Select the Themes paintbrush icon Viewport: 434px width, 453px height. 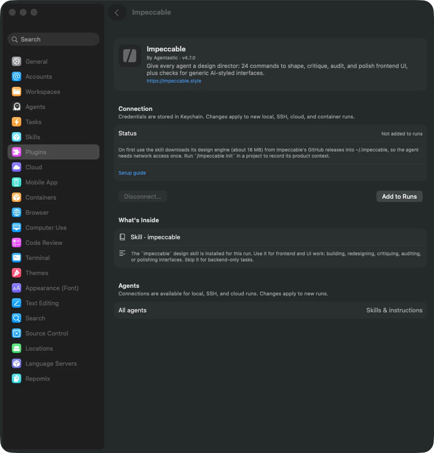pos(17,273)
